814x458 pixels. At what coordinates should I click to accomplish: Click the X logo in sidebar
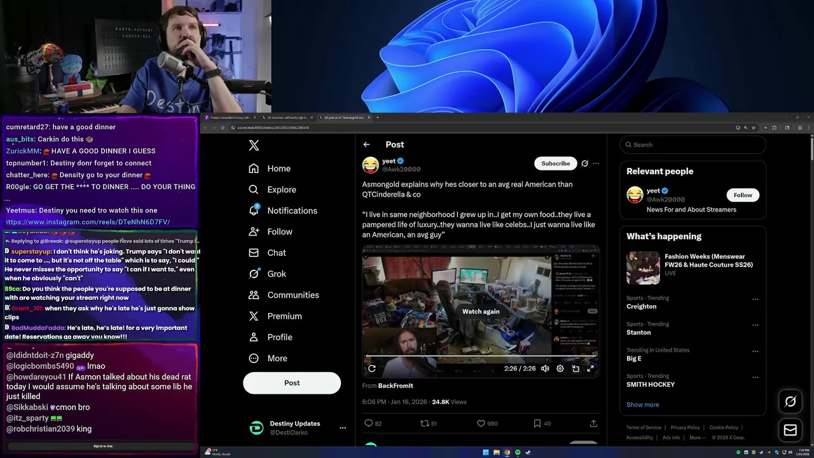coord(254,145)
